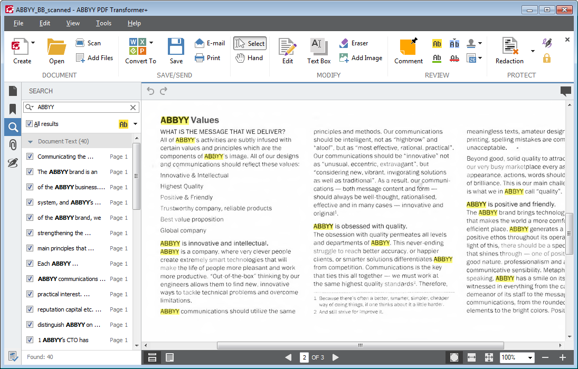Uncheck the All results checkbox
Screen dimensions: 578x369
click(30, 124)
